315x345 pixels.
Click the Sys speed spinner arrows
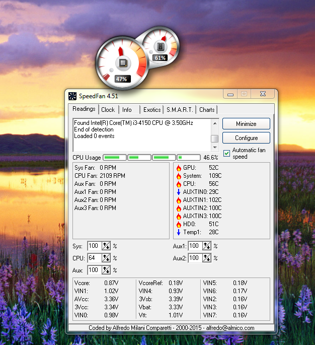pyautogui.click(x=106, y=246)
